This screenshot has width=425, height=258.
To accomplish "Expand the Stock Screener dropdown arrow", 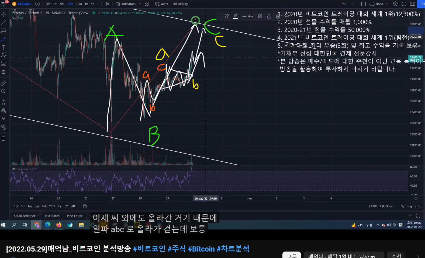I will coord(38,216).
